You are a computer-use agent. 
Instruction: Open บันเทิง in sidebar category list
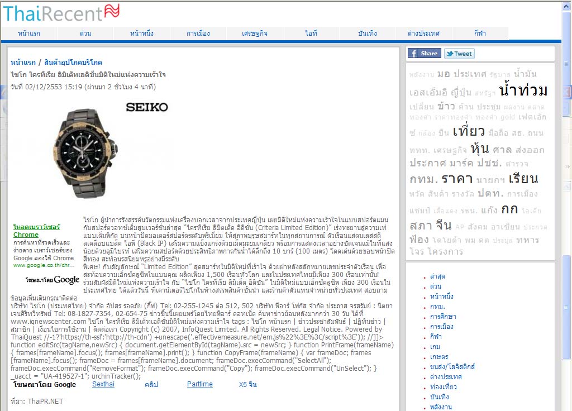(439, 397)
